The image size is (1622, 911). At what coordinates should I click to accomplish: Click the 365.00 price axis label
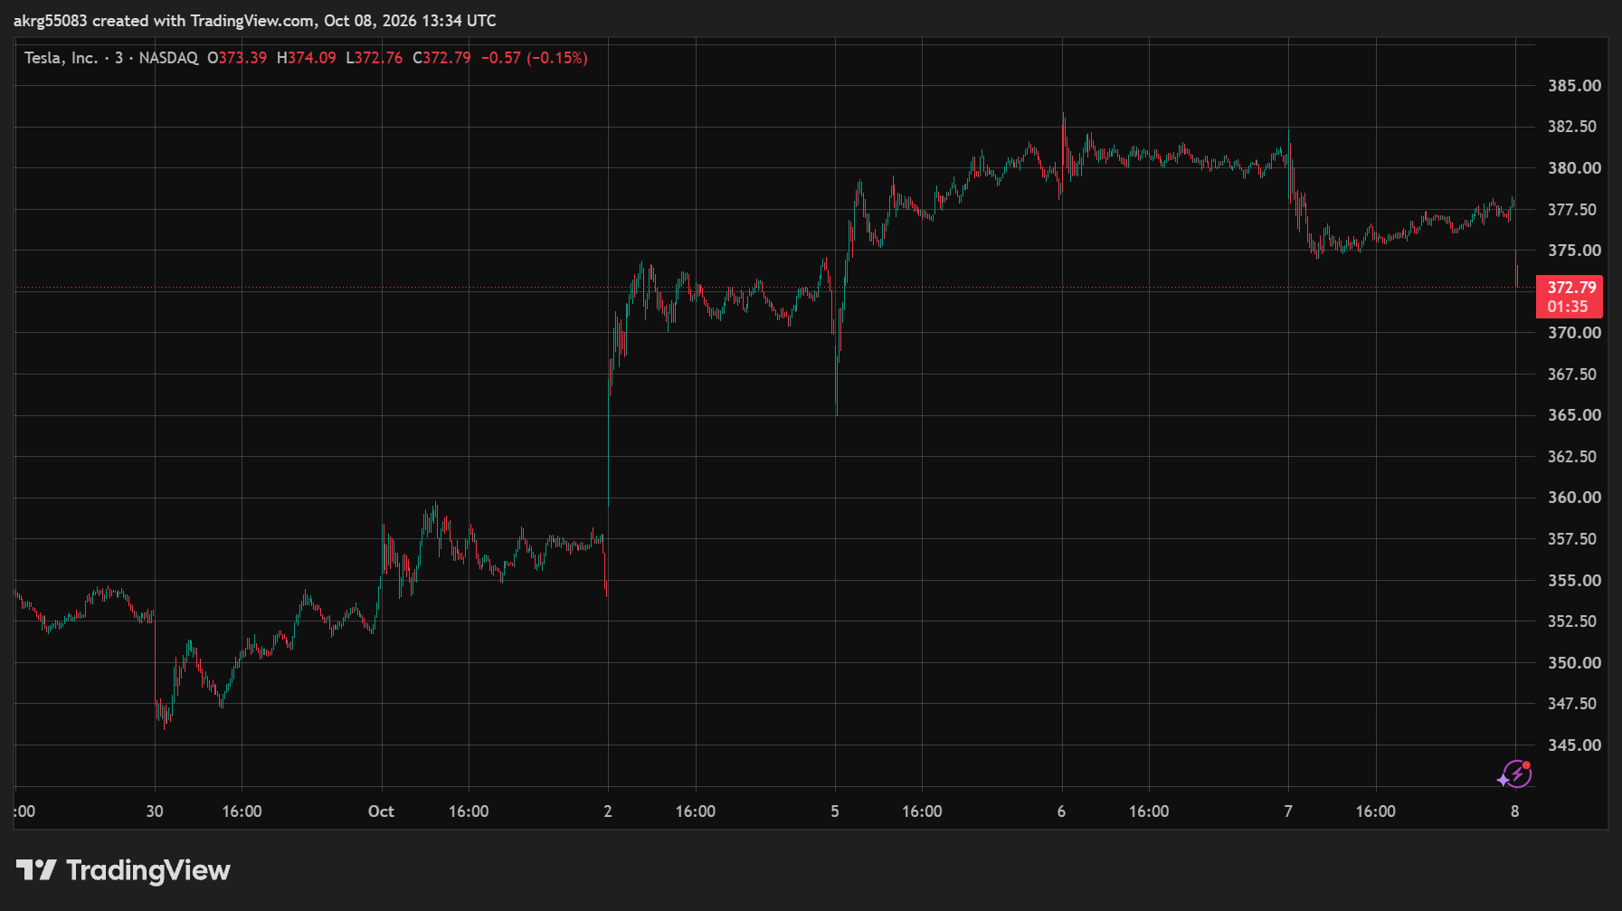coord(1574,415)
